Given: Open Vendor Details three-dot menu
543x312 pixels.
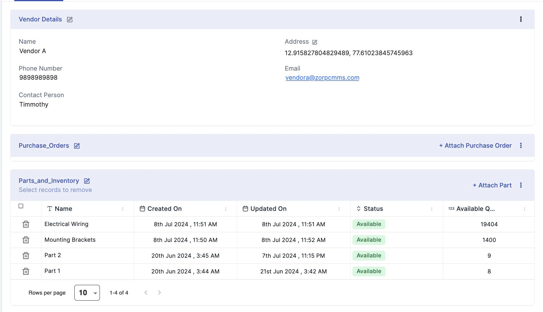Looking at the screenshot, I should pos(521,19).
